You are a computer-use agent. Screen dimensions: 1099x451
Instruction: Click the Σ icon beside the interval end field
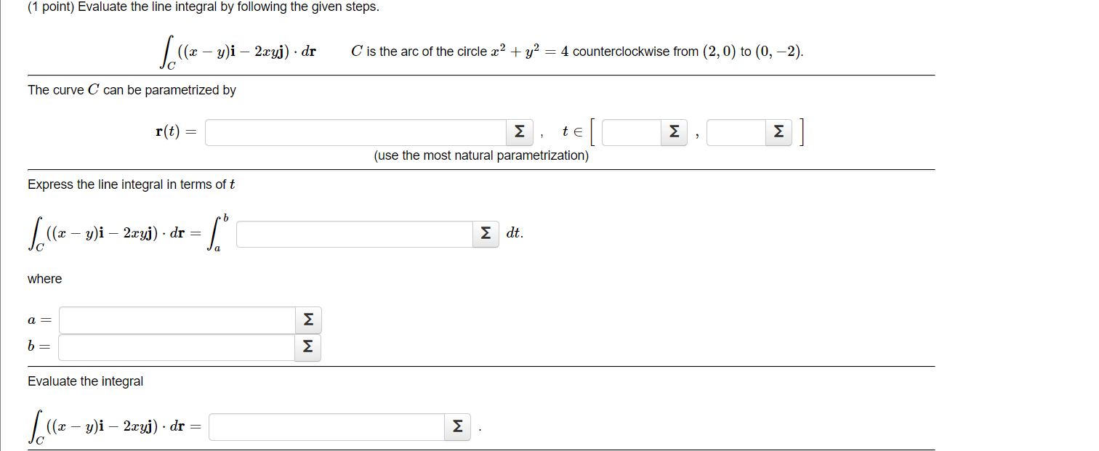click(x=778, y=131)
